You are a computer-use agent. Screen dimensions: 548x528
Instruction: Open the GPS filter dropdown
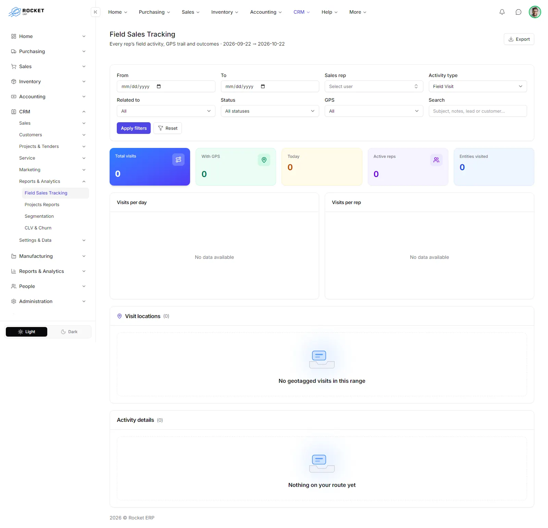tap(374, 111)
